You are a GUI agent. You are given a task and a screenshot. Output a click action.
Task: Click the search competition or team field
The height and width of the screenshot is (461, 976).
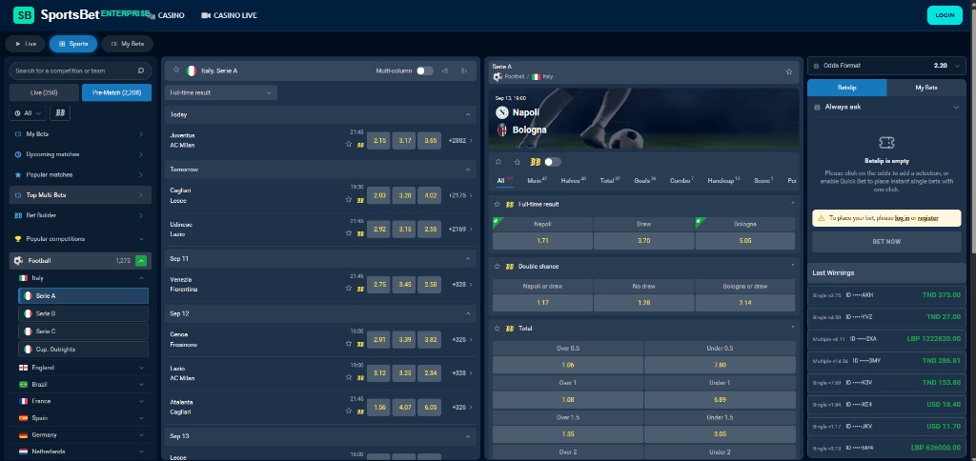[x=80, y=70]
